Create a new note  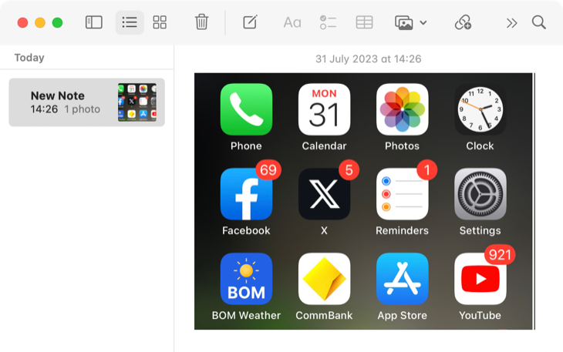pos(250,22)
